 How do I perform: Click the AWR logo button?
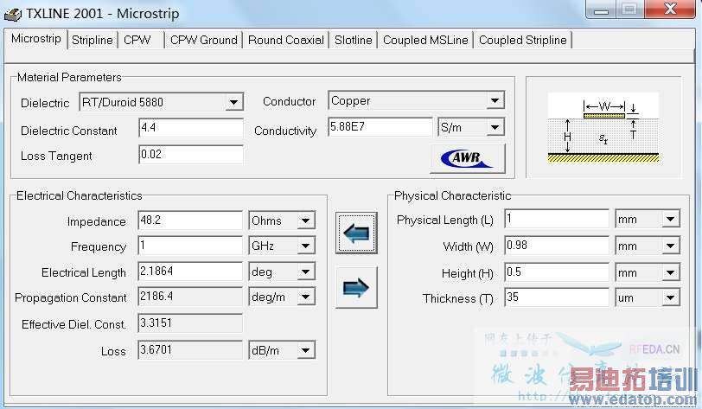tap(468, 158)
